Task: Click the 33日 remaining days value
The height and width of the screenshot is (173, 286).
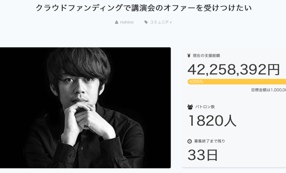Action: coord(203,155)
